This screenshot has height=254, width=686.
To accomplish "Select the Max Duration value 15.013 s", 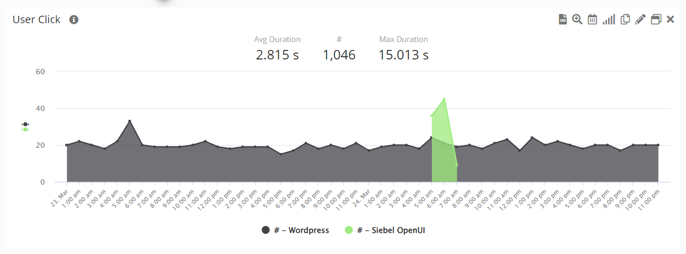I will pyautogui.click(x=403, y=55).
